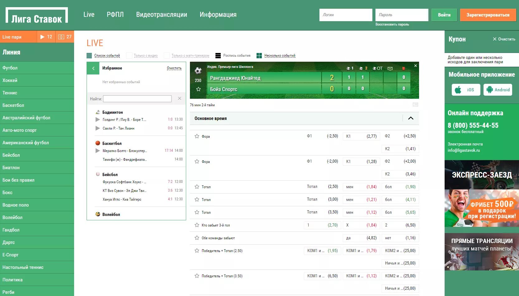Click Восстановить пароль link

click(392, 24)
